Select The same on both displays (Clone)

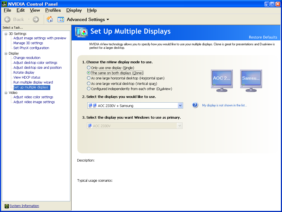pos(115,73)
